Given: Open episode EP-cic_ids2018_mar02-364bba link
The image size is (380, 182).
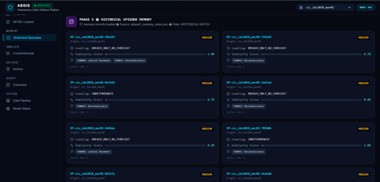Looking at the screenshot, I should click(x=92, y=128).
